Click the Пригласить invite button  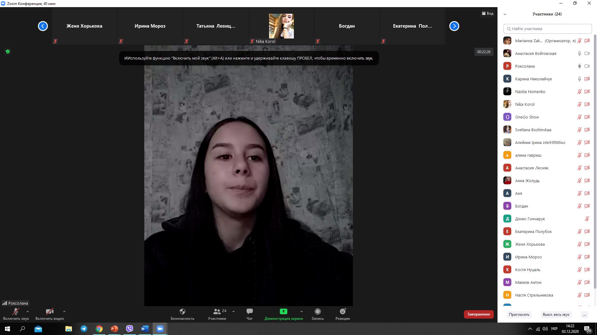519,315
